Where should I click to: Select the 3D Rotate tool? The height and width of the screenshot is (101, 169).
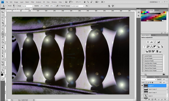pos(3,62)
